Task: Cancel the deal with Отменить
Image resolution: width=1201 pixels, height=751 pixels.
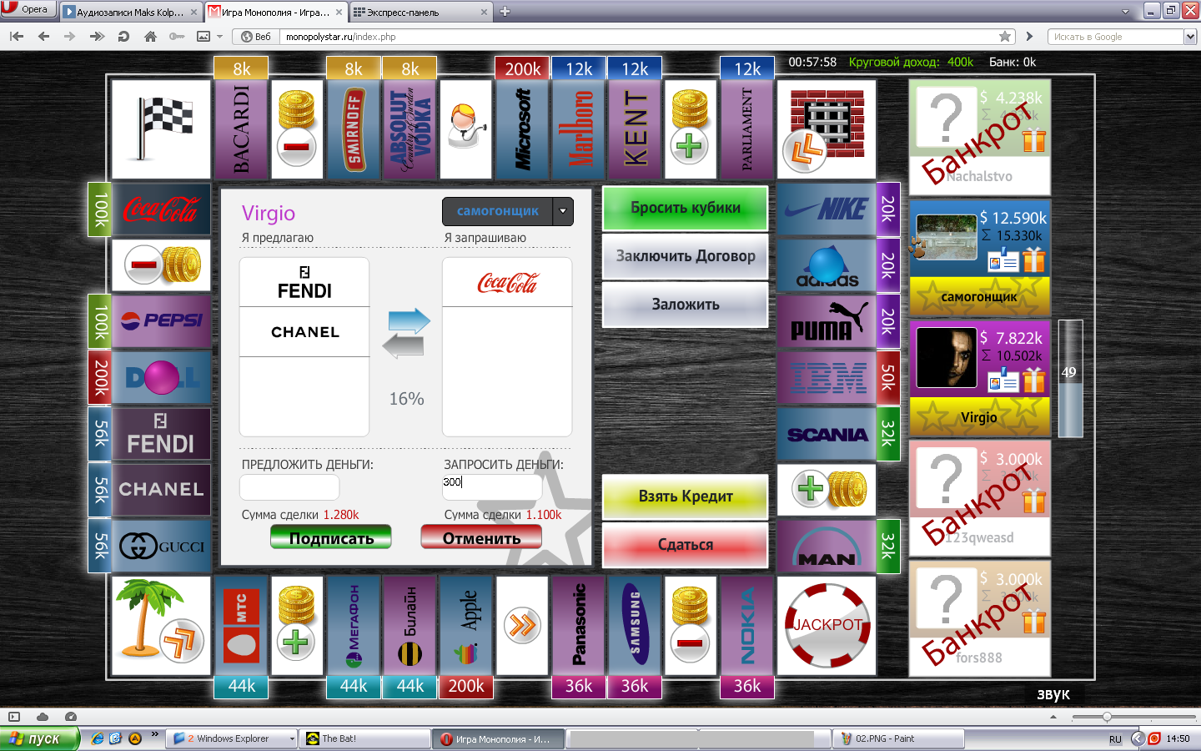Action: [x=481, y=537]
